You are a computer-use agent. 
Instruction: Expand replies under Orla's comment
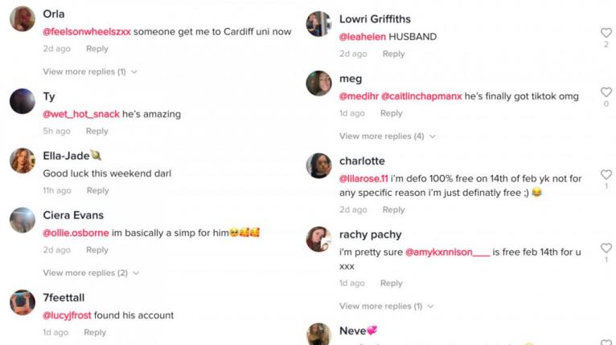(x=89, y=71)
